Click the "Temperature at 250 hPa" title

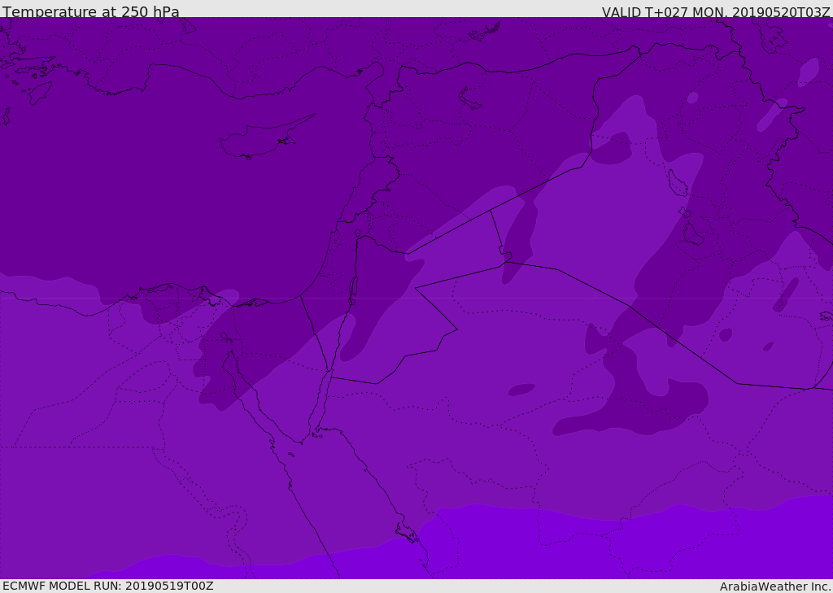[x=91, y=11]
